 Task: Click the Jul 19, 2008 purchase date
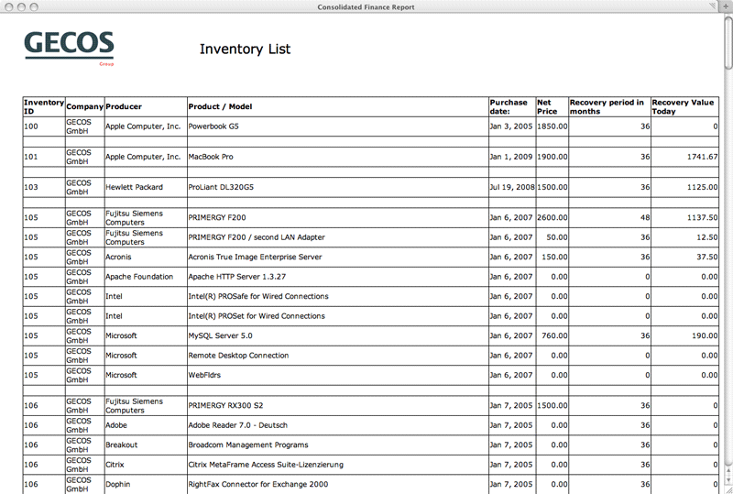tap(512, 187)
